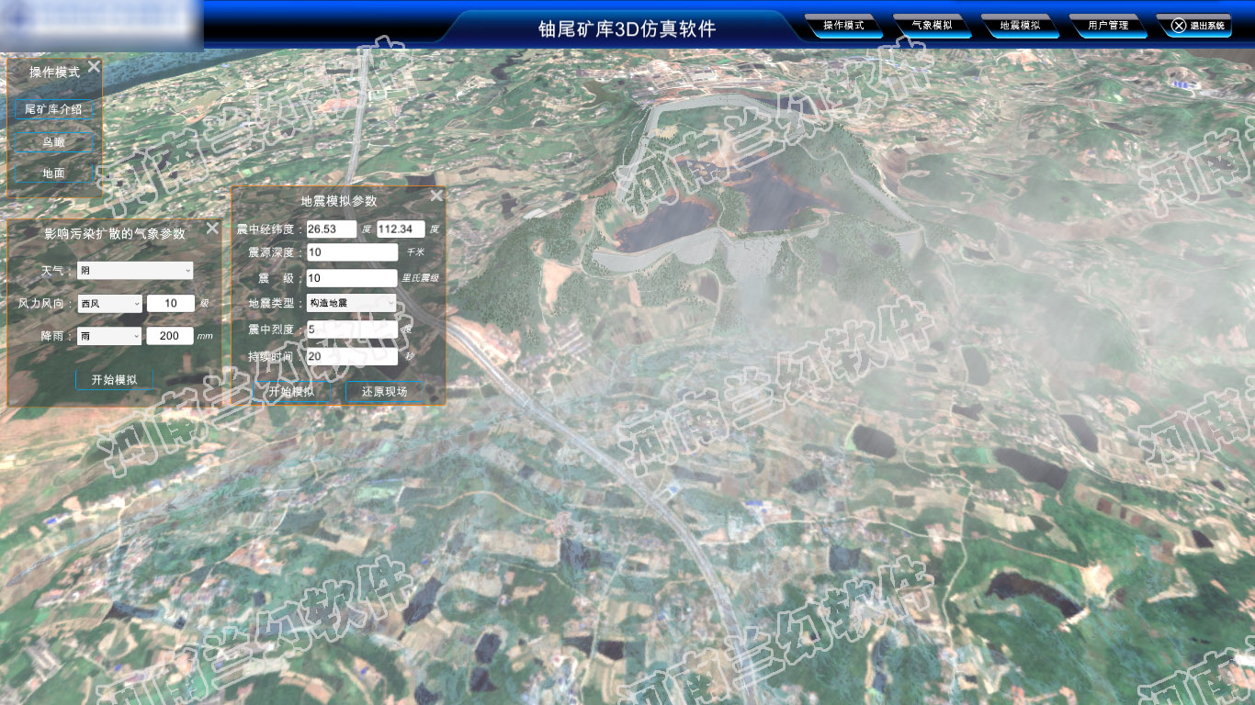This screenshot has height=705, width=1255.
Task: Open the 降雨 type dropdown showing 雨
Action: [109, 336]
